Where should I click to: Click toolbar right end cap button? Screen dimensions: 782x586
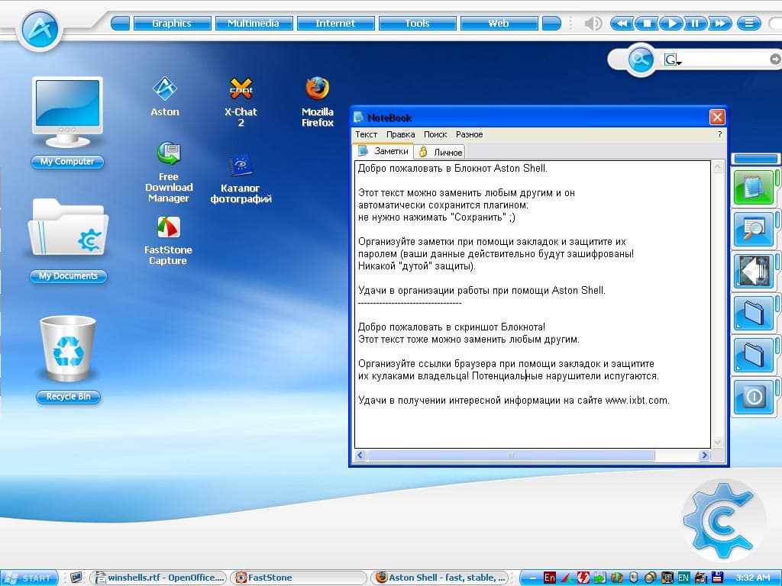[x=551, y=24]
